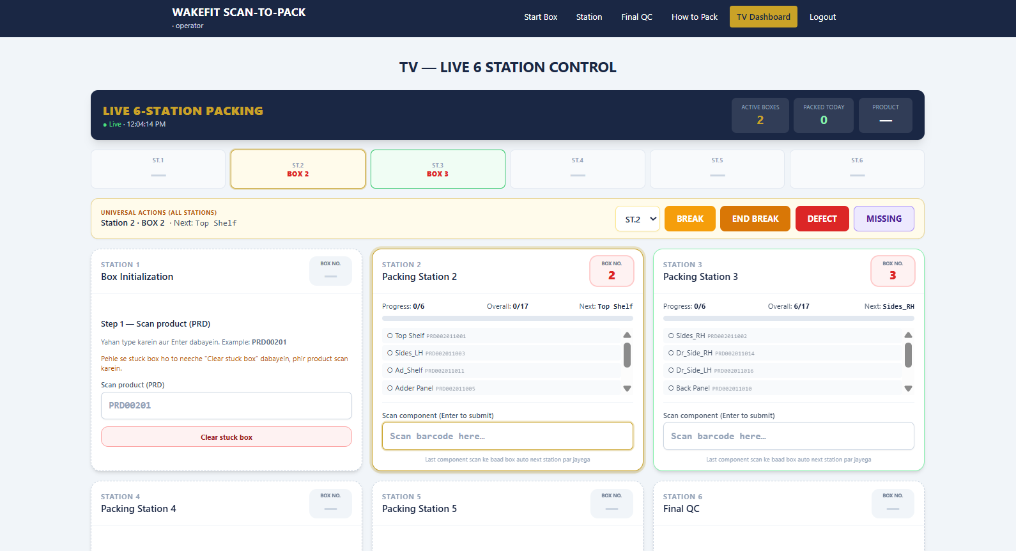Open Final QC in the top navigation

click(x=636, y=17)
